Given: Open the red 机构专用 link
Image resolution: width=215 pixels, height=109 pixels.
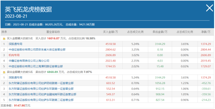Looking at the screenshot, I should point(14,55).
